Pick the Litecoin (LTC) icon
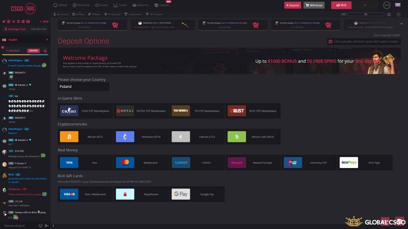This screenshot has width=408, height=229. pos(181,137)
